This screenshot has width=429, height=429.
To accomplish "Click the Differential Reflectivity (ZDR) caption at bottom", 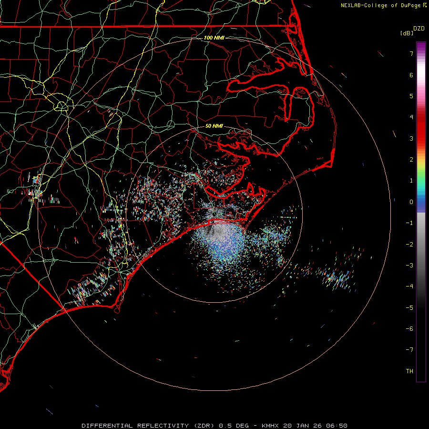I will [x=214, y=426].
